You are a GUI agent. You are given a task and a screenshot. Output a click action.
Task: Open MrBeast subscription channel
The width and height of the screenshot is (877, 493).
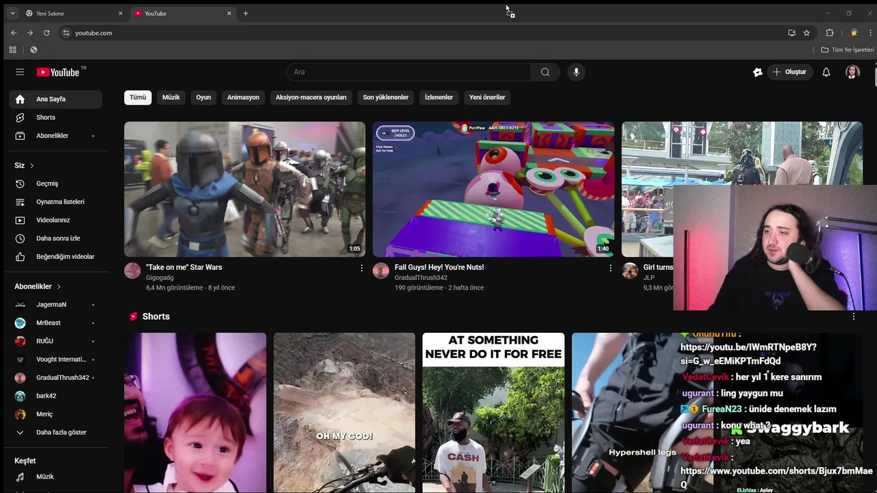point(55,323)
